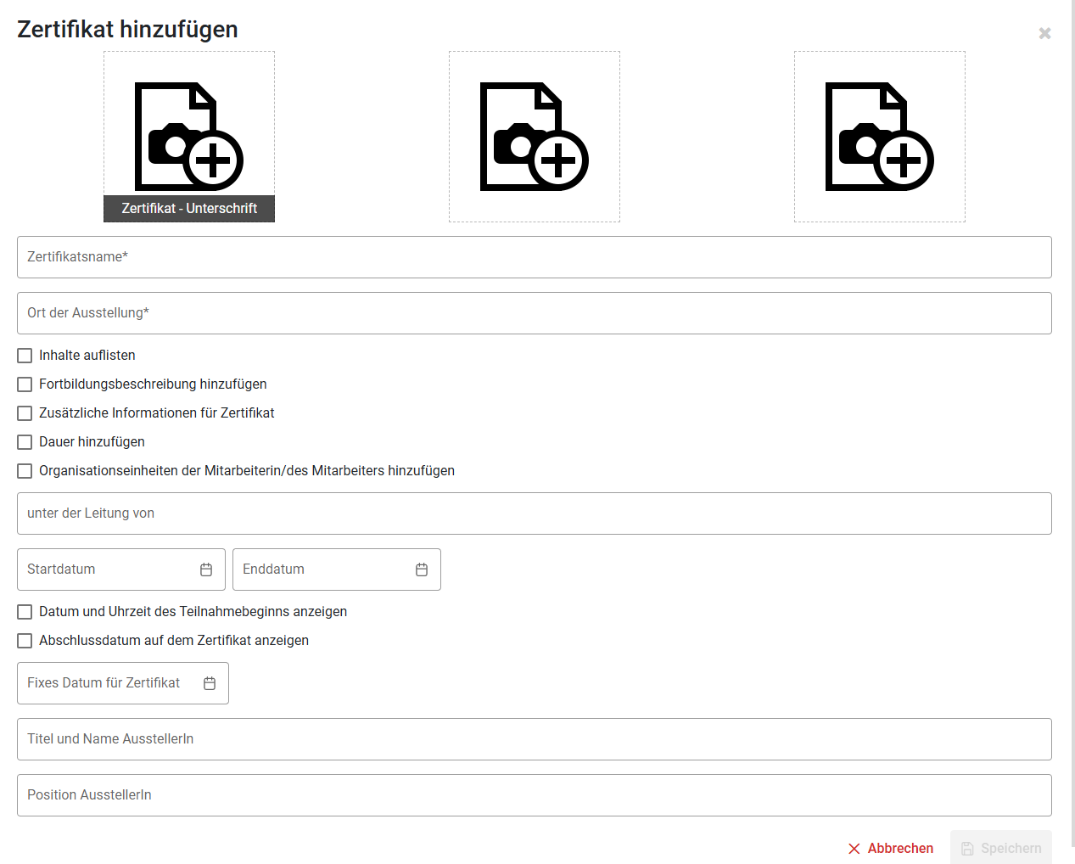The image size is (1075, 864).
Task: Open calendar picker for Enddatum
Action: [422, 569]
